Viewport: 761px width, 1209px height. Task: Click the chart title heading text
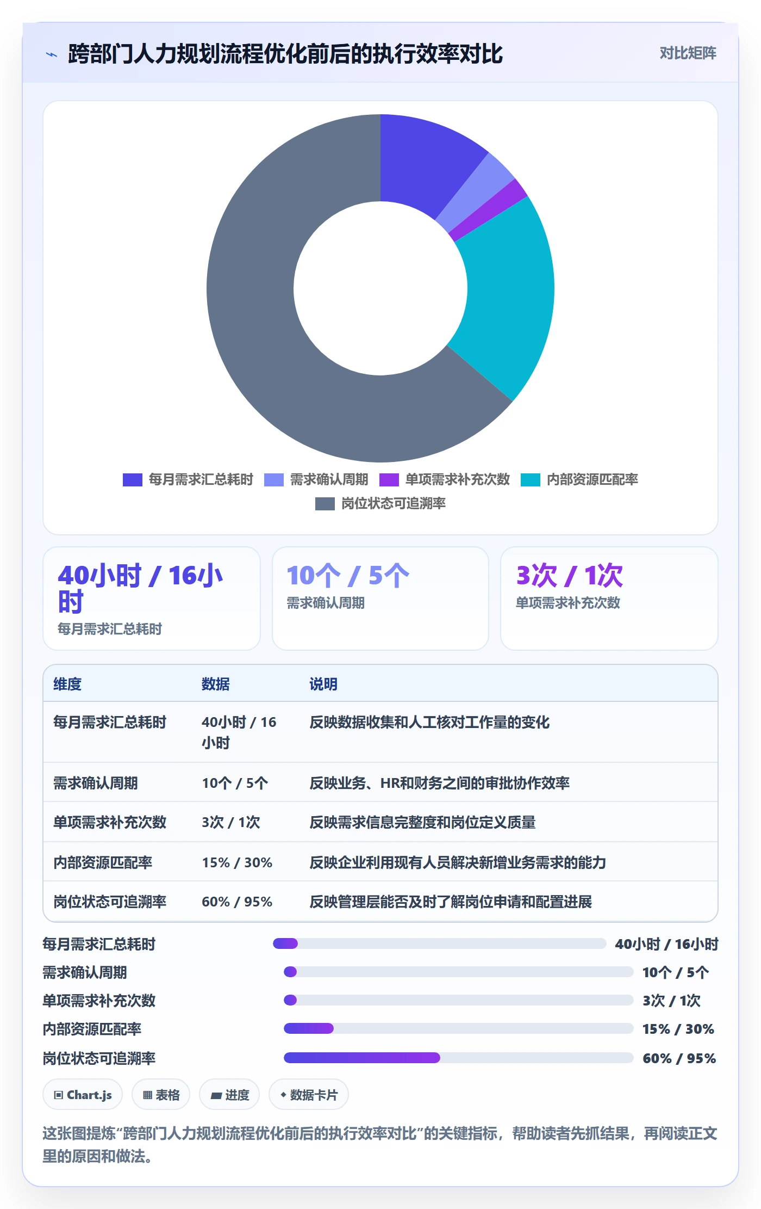tap(285, 54)
